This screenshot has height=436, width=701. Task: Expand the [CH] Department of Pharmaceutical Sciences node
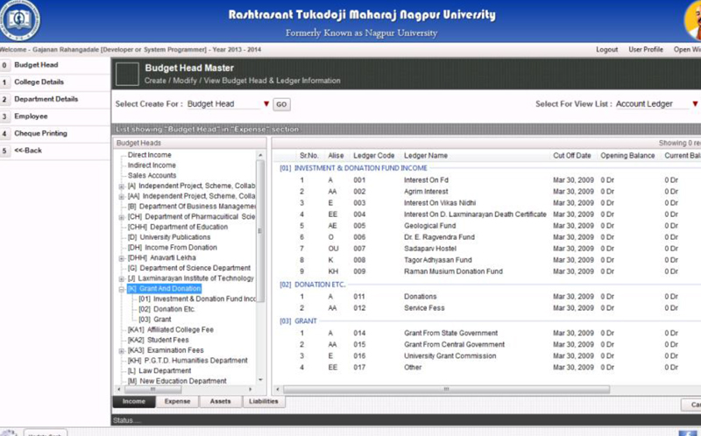121,217
